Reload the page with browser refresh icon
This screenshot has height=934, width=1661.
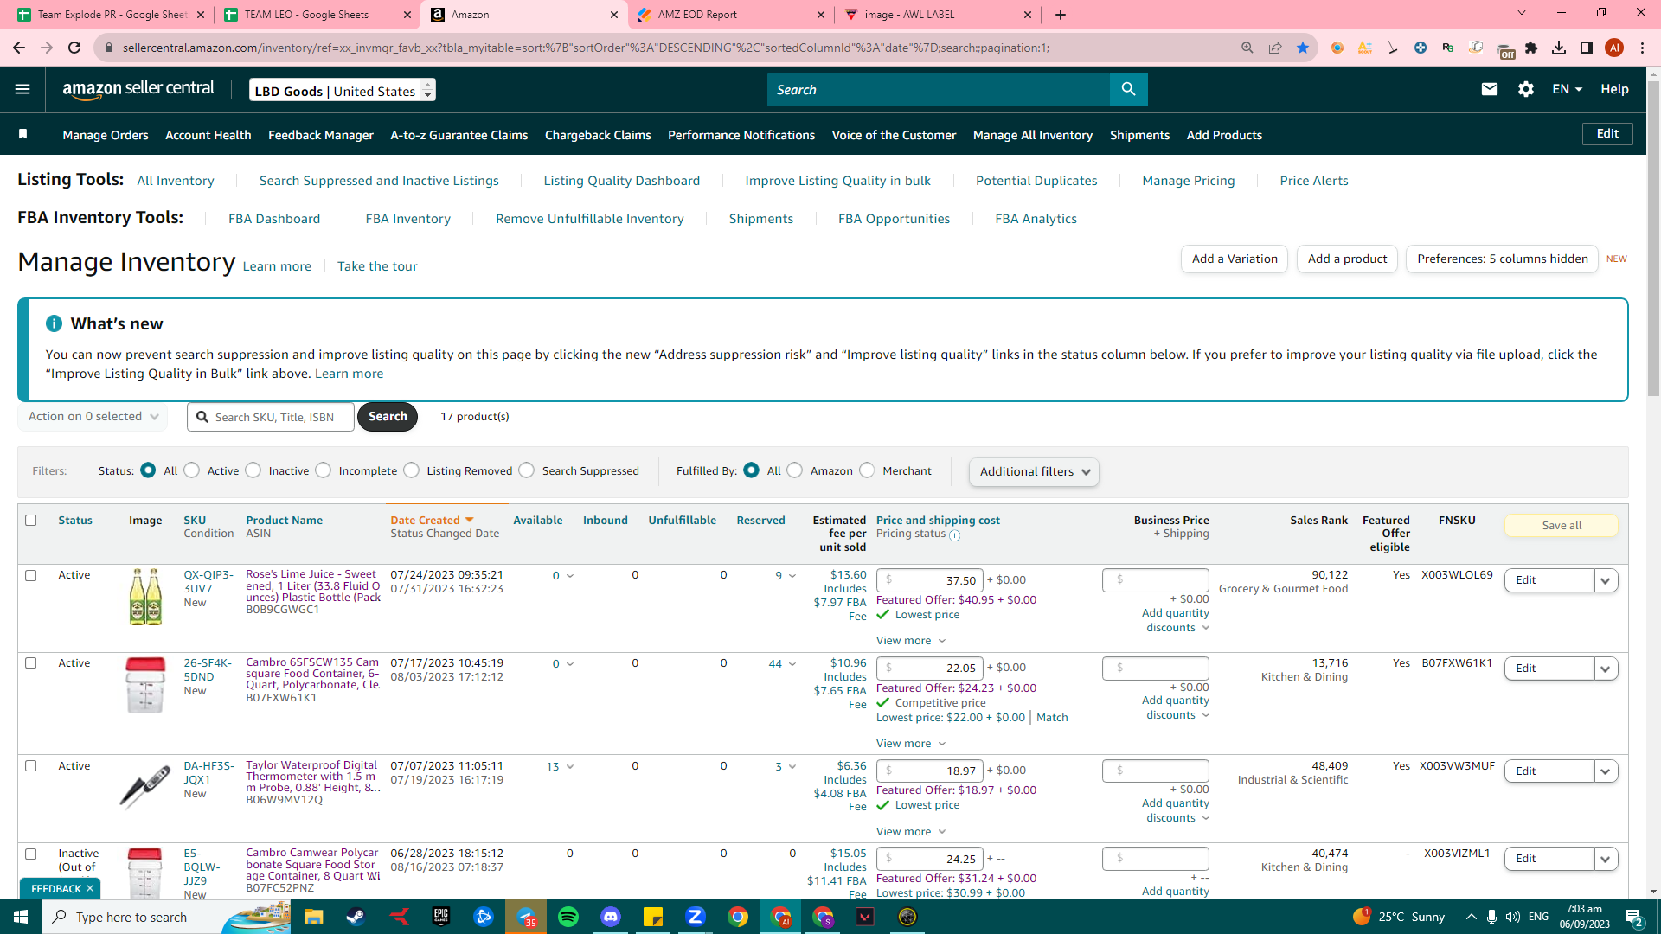point(74,48)
